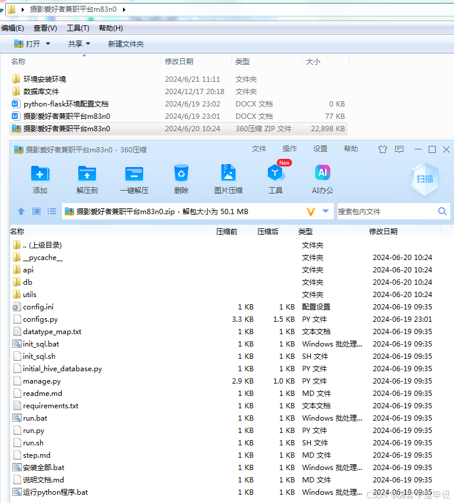Click the 删除 (Delete) trash icon

pos(181,173)
